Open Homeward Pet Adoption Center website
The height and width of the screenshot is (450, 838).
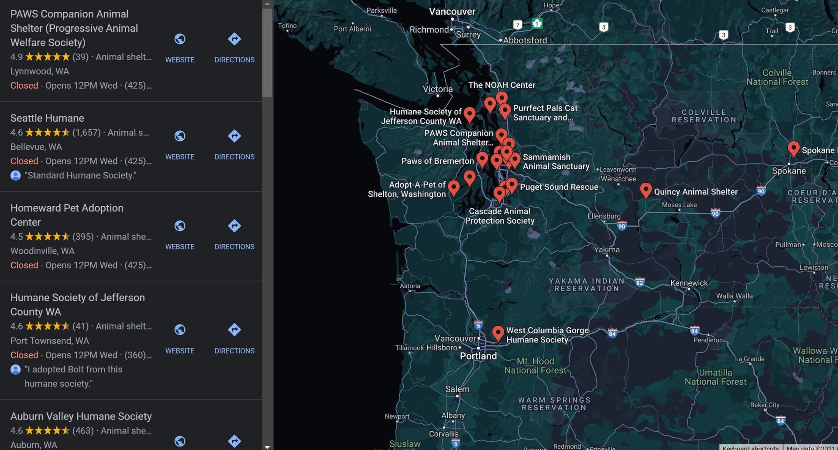pyautogui.click(x=180, y=234)
